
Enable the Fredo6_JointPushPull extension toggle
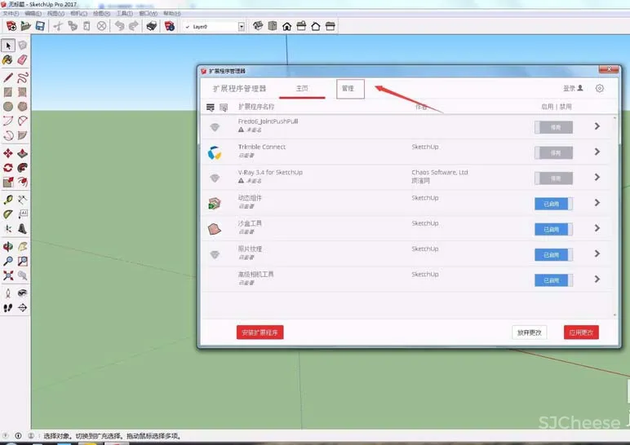[x=553, y=127]
